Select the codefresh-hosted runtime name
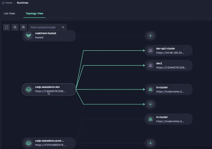Viewport: 212px width, 149px height. (x=46, y=33)
